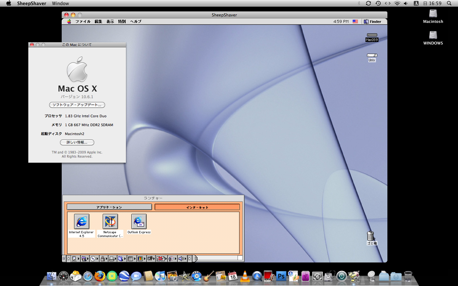Open Dashboard from the Dock
Viewport: 458px width, 286px height.
(64, 276)
